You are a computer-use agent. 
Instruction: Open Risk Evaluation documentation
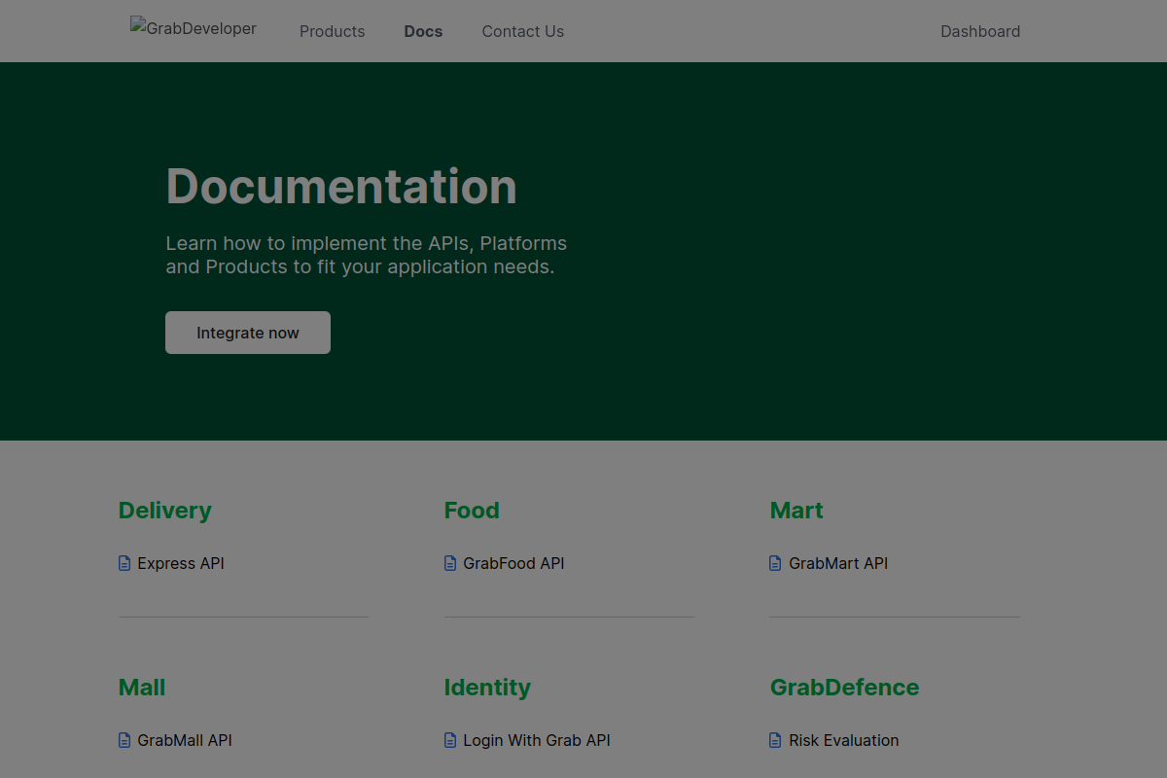tap(844, 740)
